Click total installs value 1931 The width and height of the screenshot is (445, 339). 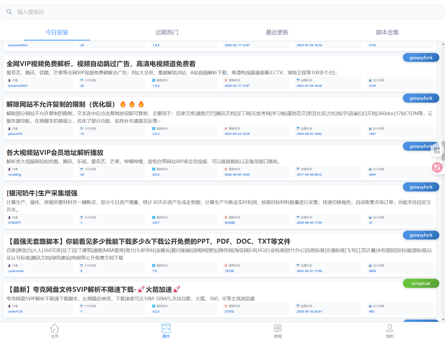(x=372, y=134)
